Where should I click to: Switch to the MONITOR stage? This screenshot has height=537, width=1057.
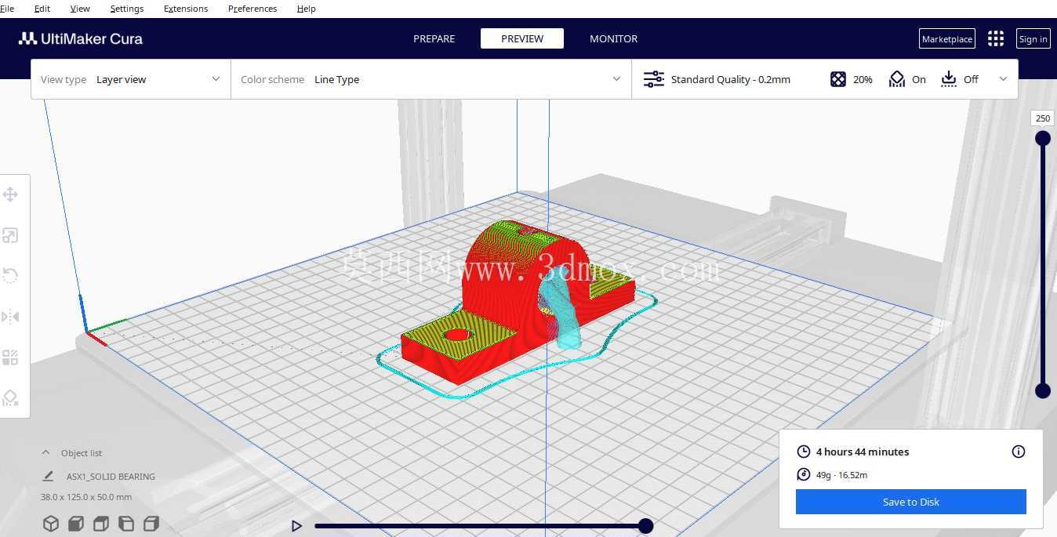(614, 38)
